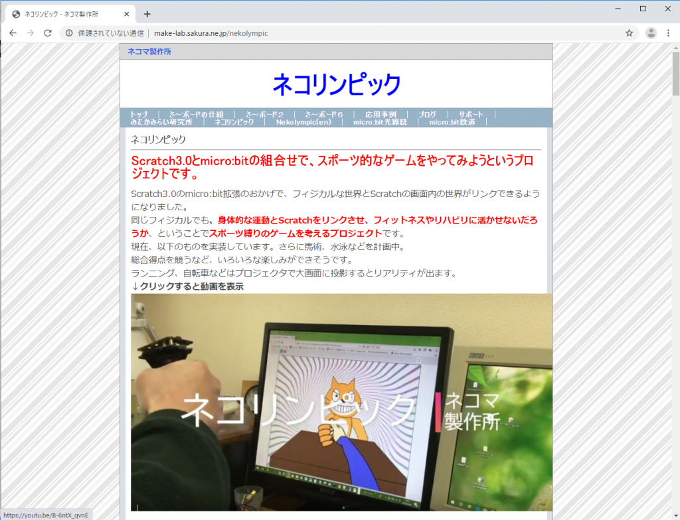This screenshot has height=520, width=680.
Task: Click the browser forward arrow
Action: click(30, 33)
